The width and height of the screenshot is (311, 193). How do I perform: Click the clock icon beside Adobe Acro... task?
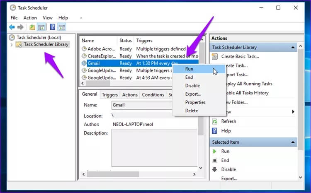point(84,48)
